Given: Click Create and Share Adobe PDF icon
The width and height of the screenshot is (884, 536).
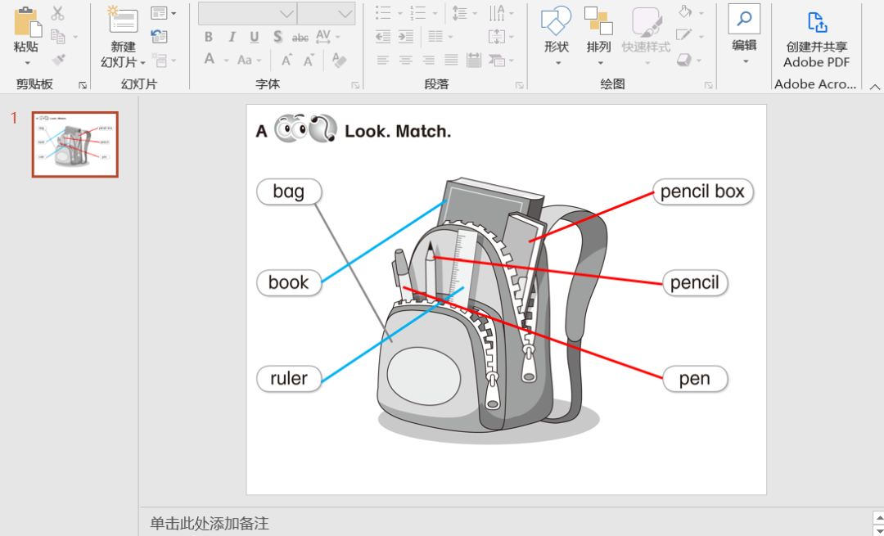Looking at the screenshot, I should (816, 23).
